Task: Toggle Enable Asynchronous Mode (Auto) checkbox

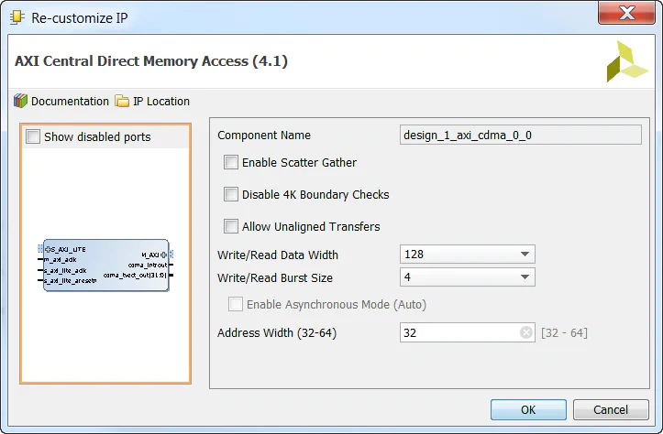Action: click(236, 304)
